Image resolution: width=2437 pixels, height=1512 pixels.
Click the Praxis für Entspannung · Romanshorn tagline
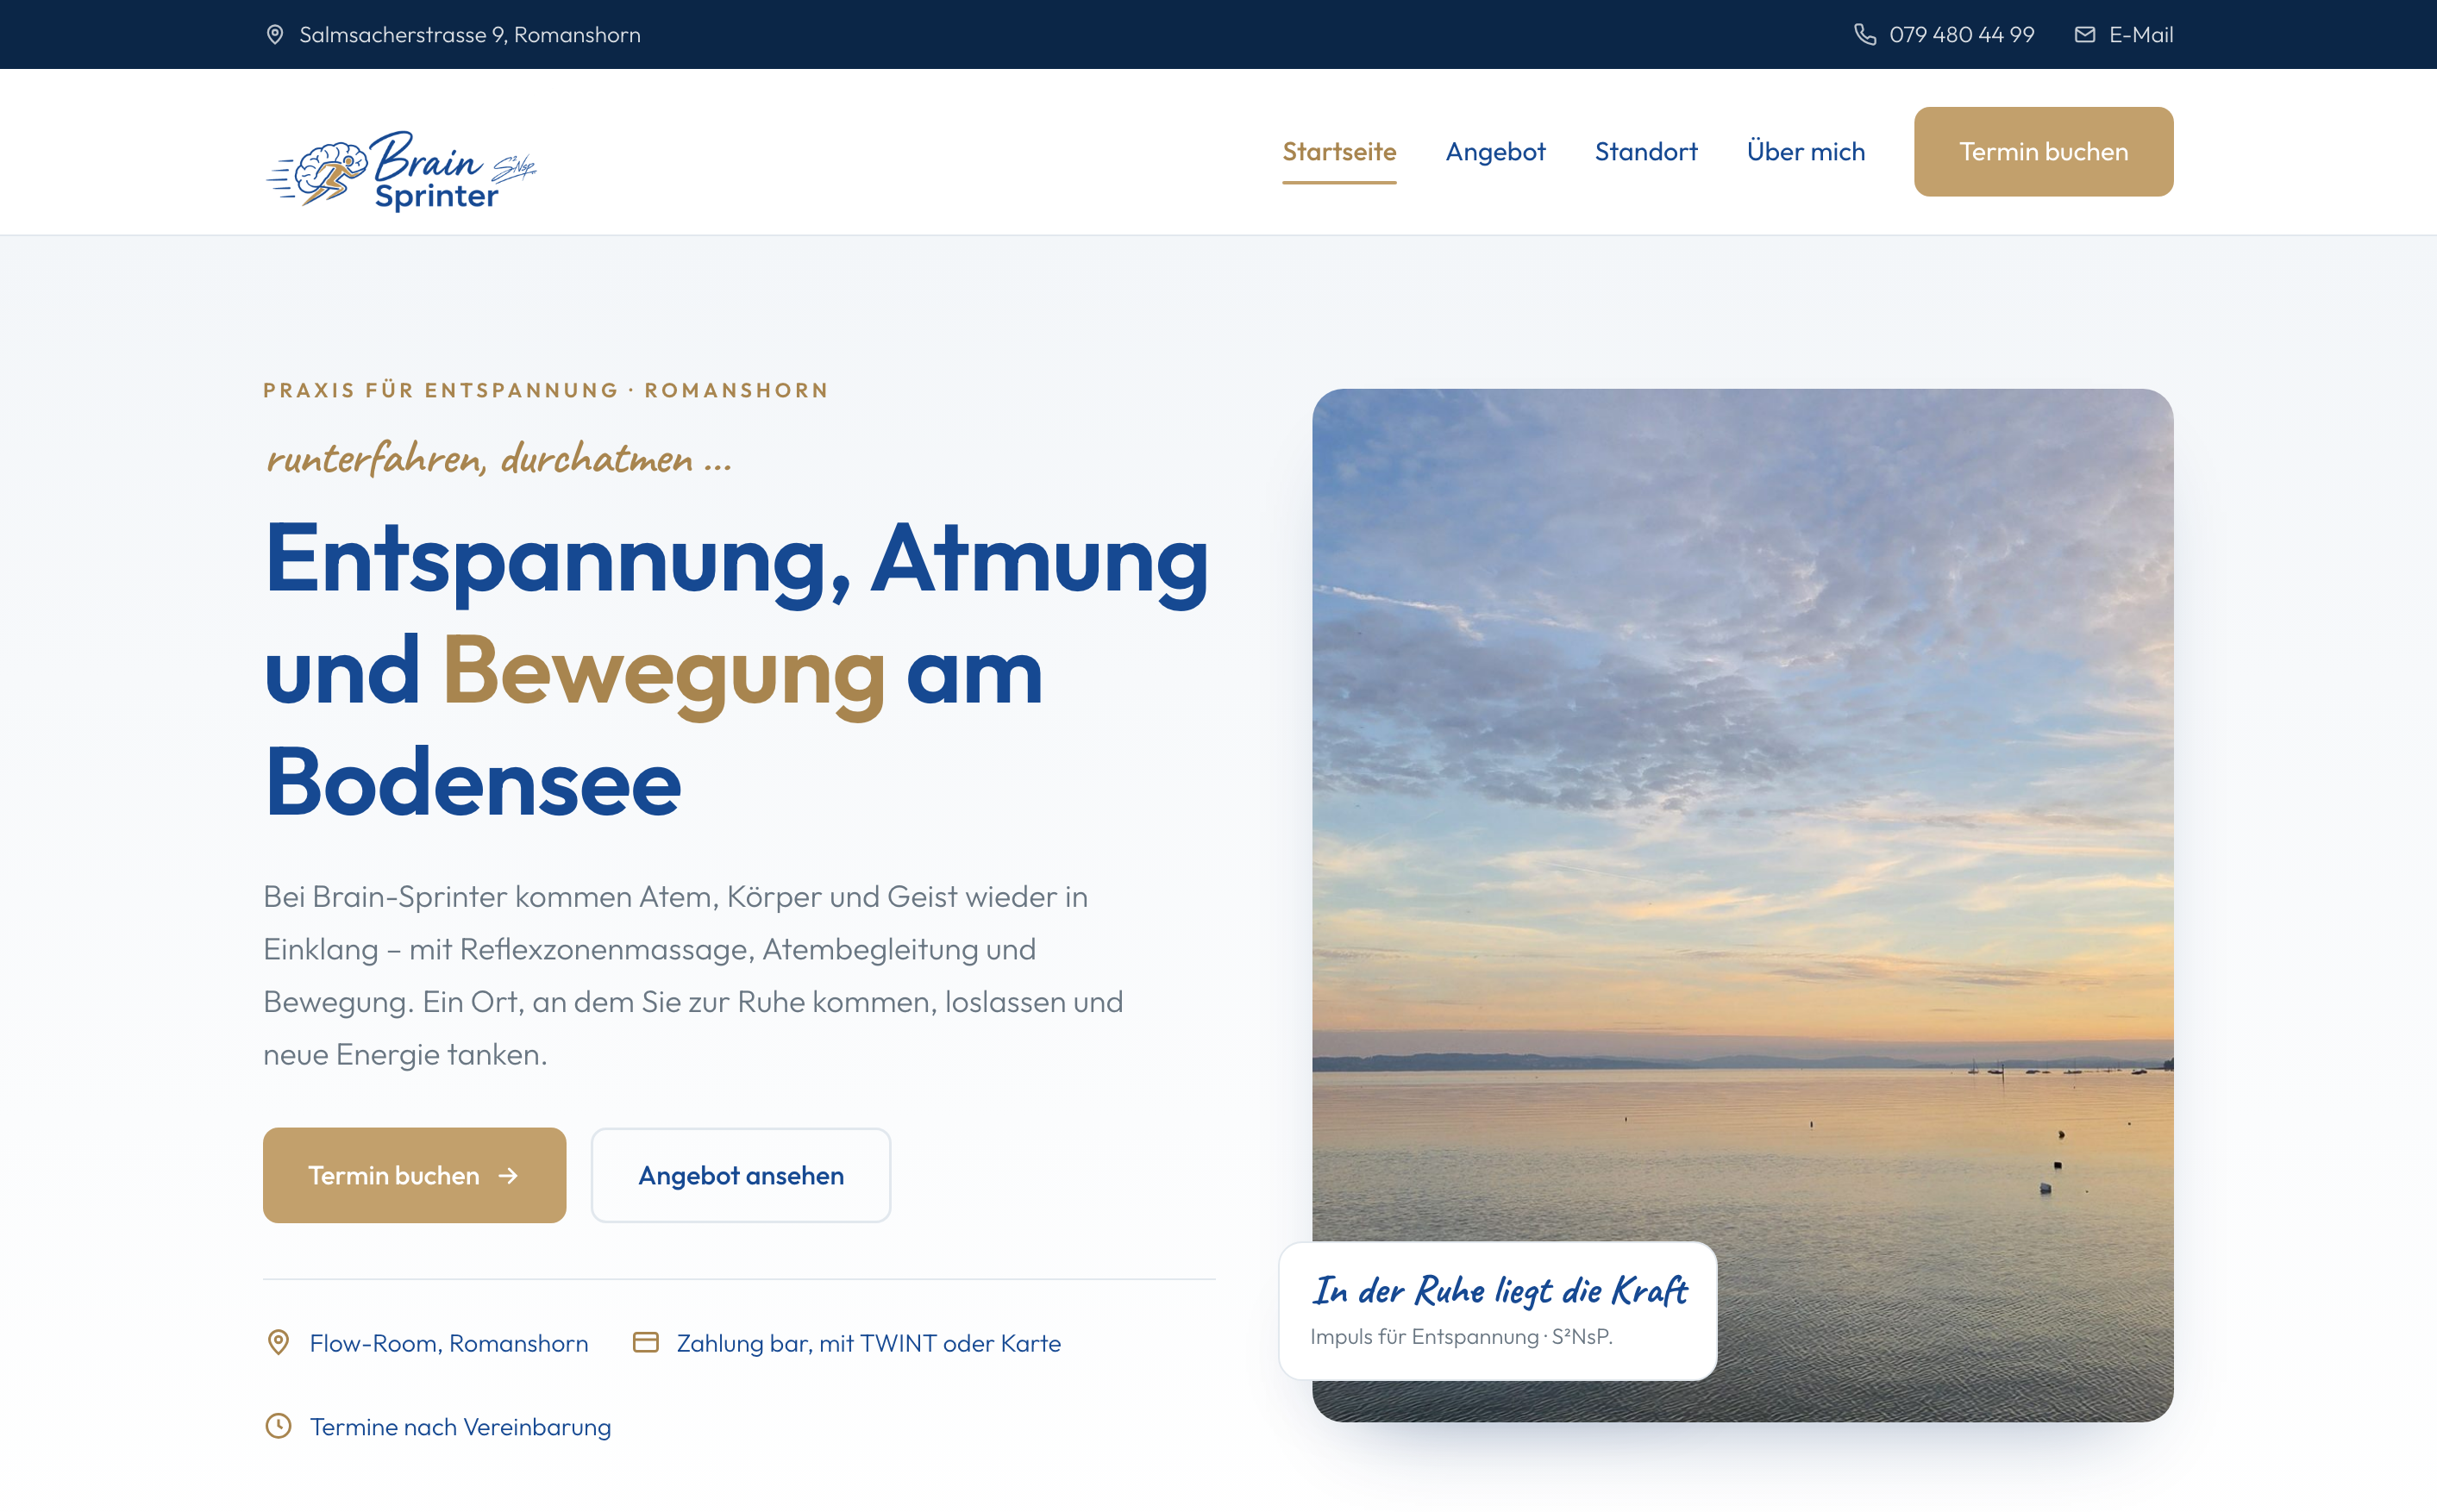coord(545,390)
